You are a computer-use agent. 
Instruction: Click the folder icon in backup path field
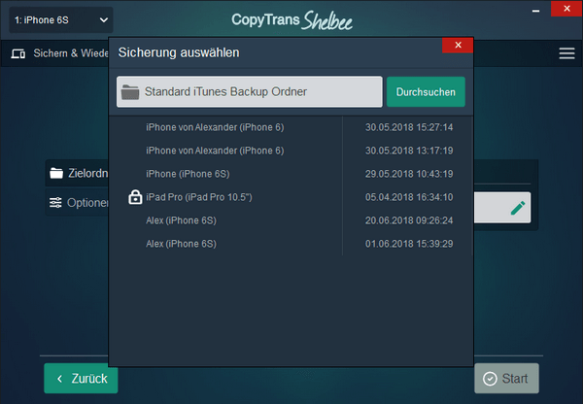click(x=130, y=92)
